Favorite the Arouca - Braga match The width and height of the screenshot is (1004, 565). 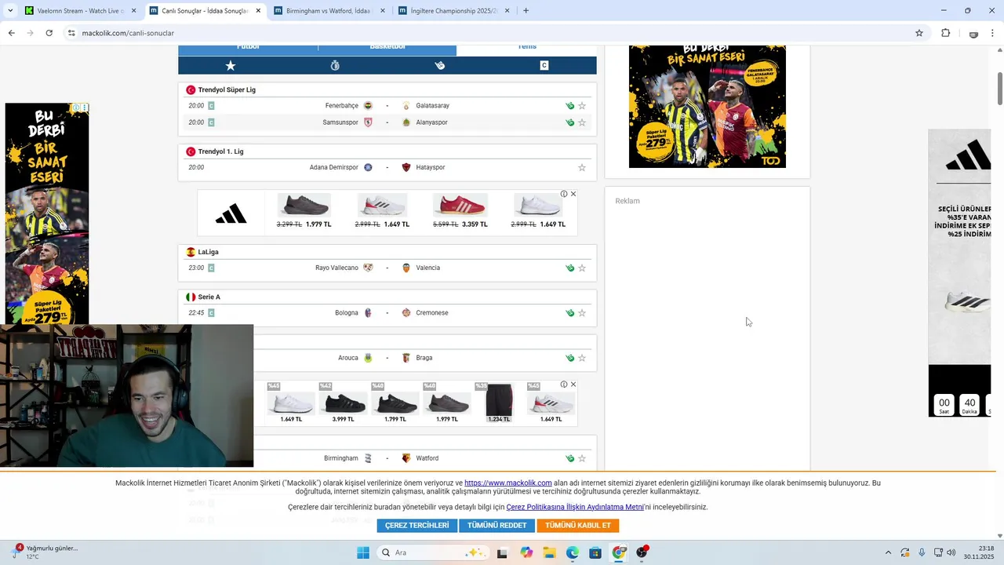click(x=582, y=358)
